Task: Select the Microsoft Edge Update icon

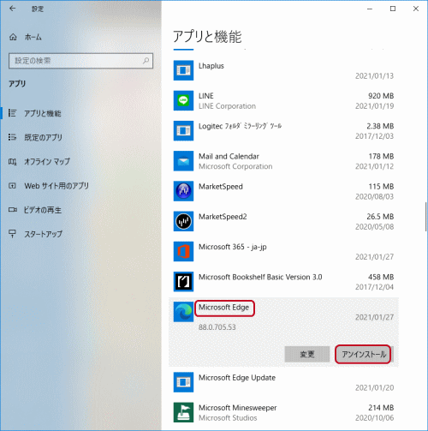Action: 183,382
